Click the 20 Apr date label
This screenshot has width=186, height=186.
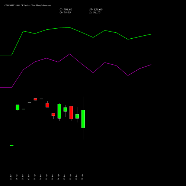click(x=35, y=177)
